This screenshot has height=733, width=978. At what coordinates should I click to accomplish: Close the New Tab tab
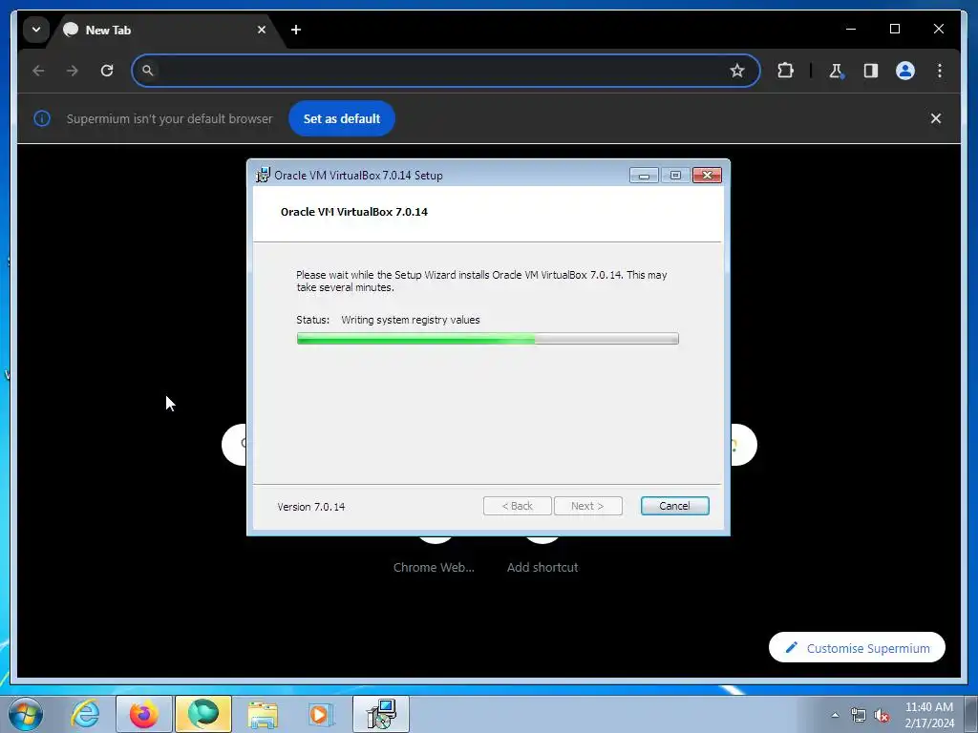262,30
